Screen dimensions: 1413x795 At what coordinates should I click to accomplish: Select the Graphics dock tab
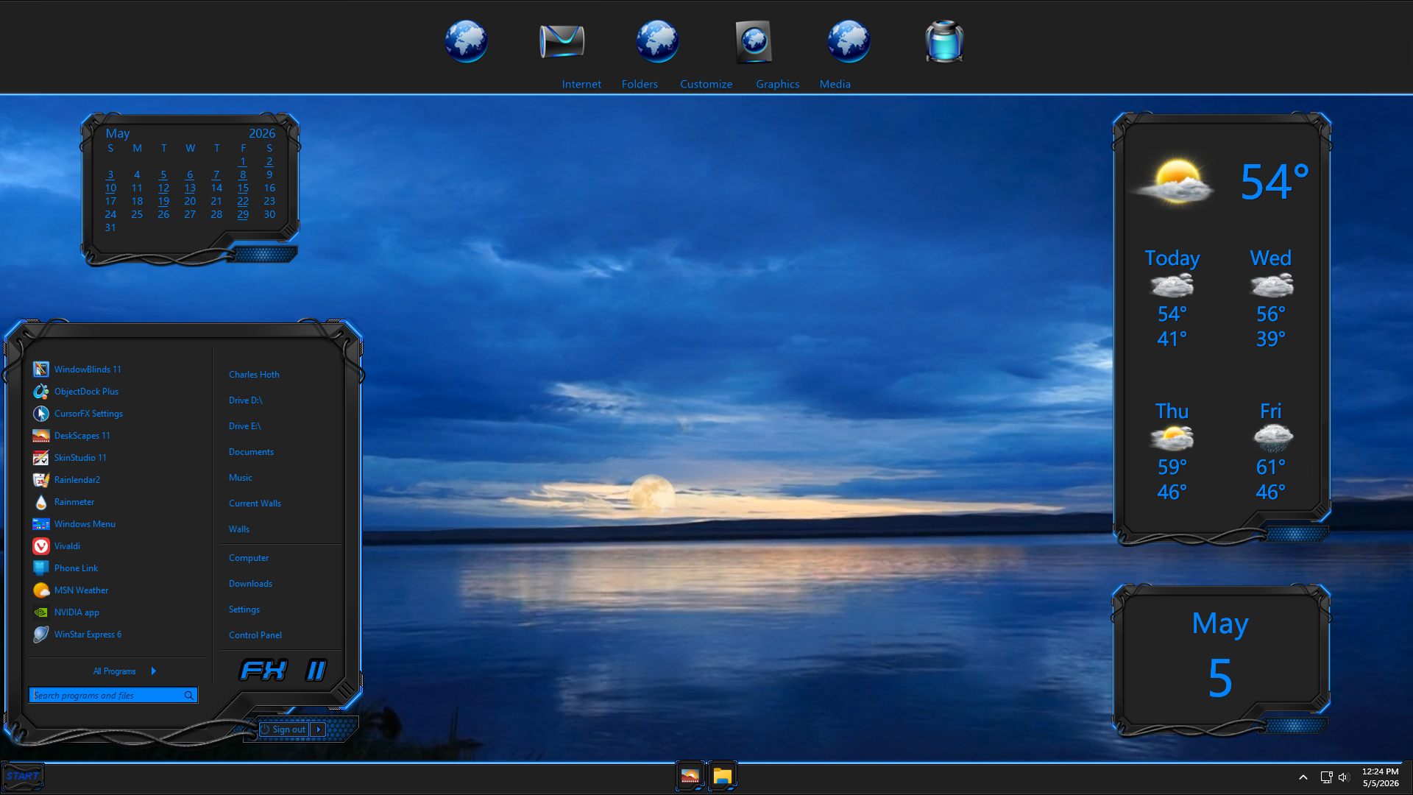[777, 84]
